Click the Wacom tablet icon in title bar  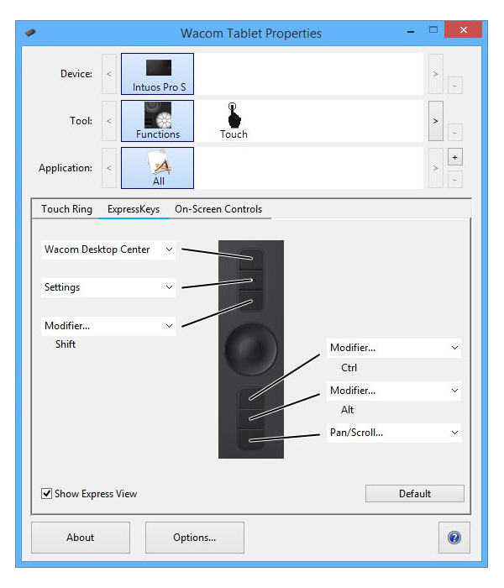click(30, 33)
